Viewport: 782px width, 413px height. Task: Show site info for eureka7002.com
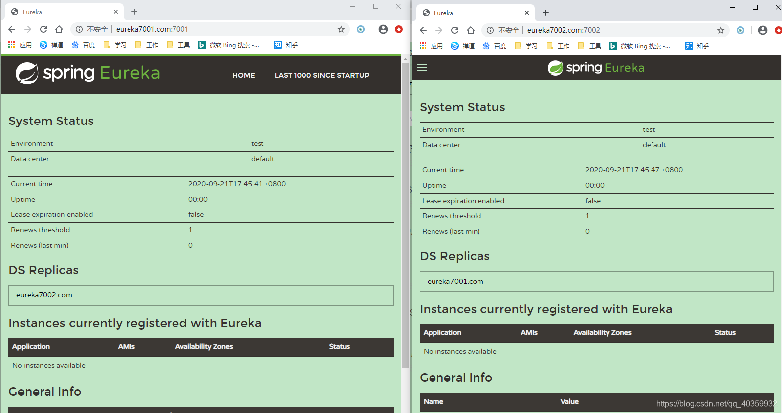tap(490, 30)
